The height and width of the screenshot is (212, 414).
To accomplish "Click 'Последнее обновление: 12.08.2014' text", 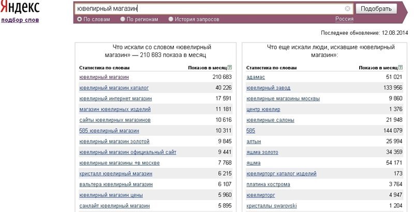I will (x=364, y=33).
